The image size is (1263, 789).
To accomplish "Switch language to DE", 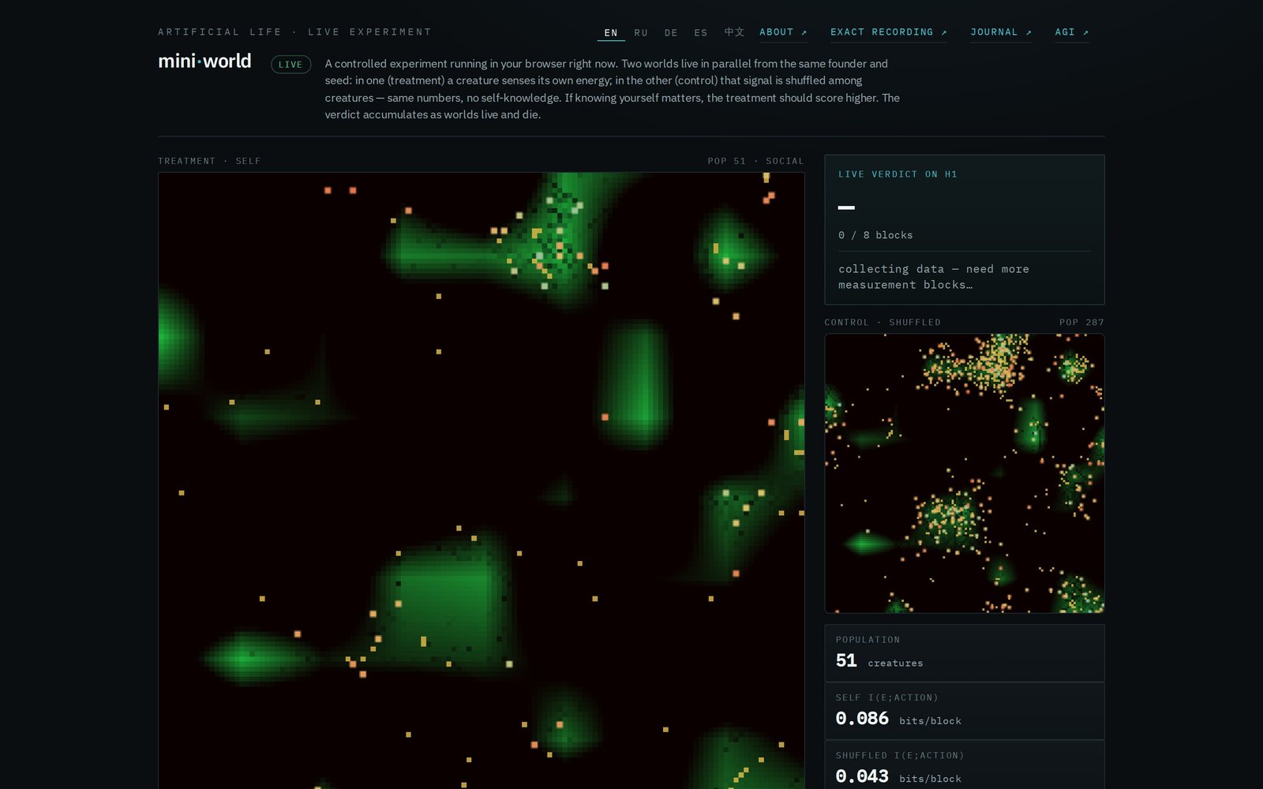I will 671,32.
